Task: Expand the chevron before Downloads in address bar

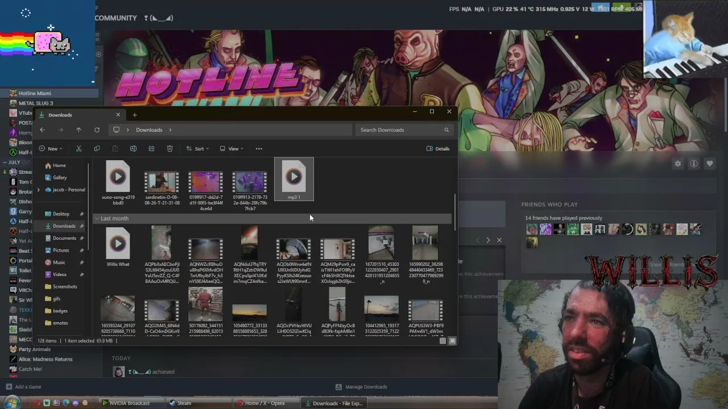Action: [127, 130]
